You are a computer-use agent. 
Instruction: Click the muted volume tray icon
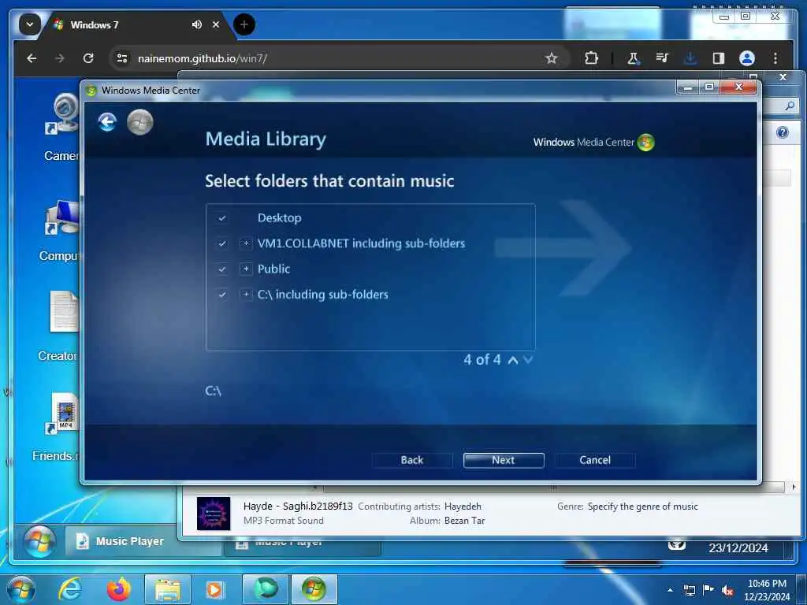(727, 590)
